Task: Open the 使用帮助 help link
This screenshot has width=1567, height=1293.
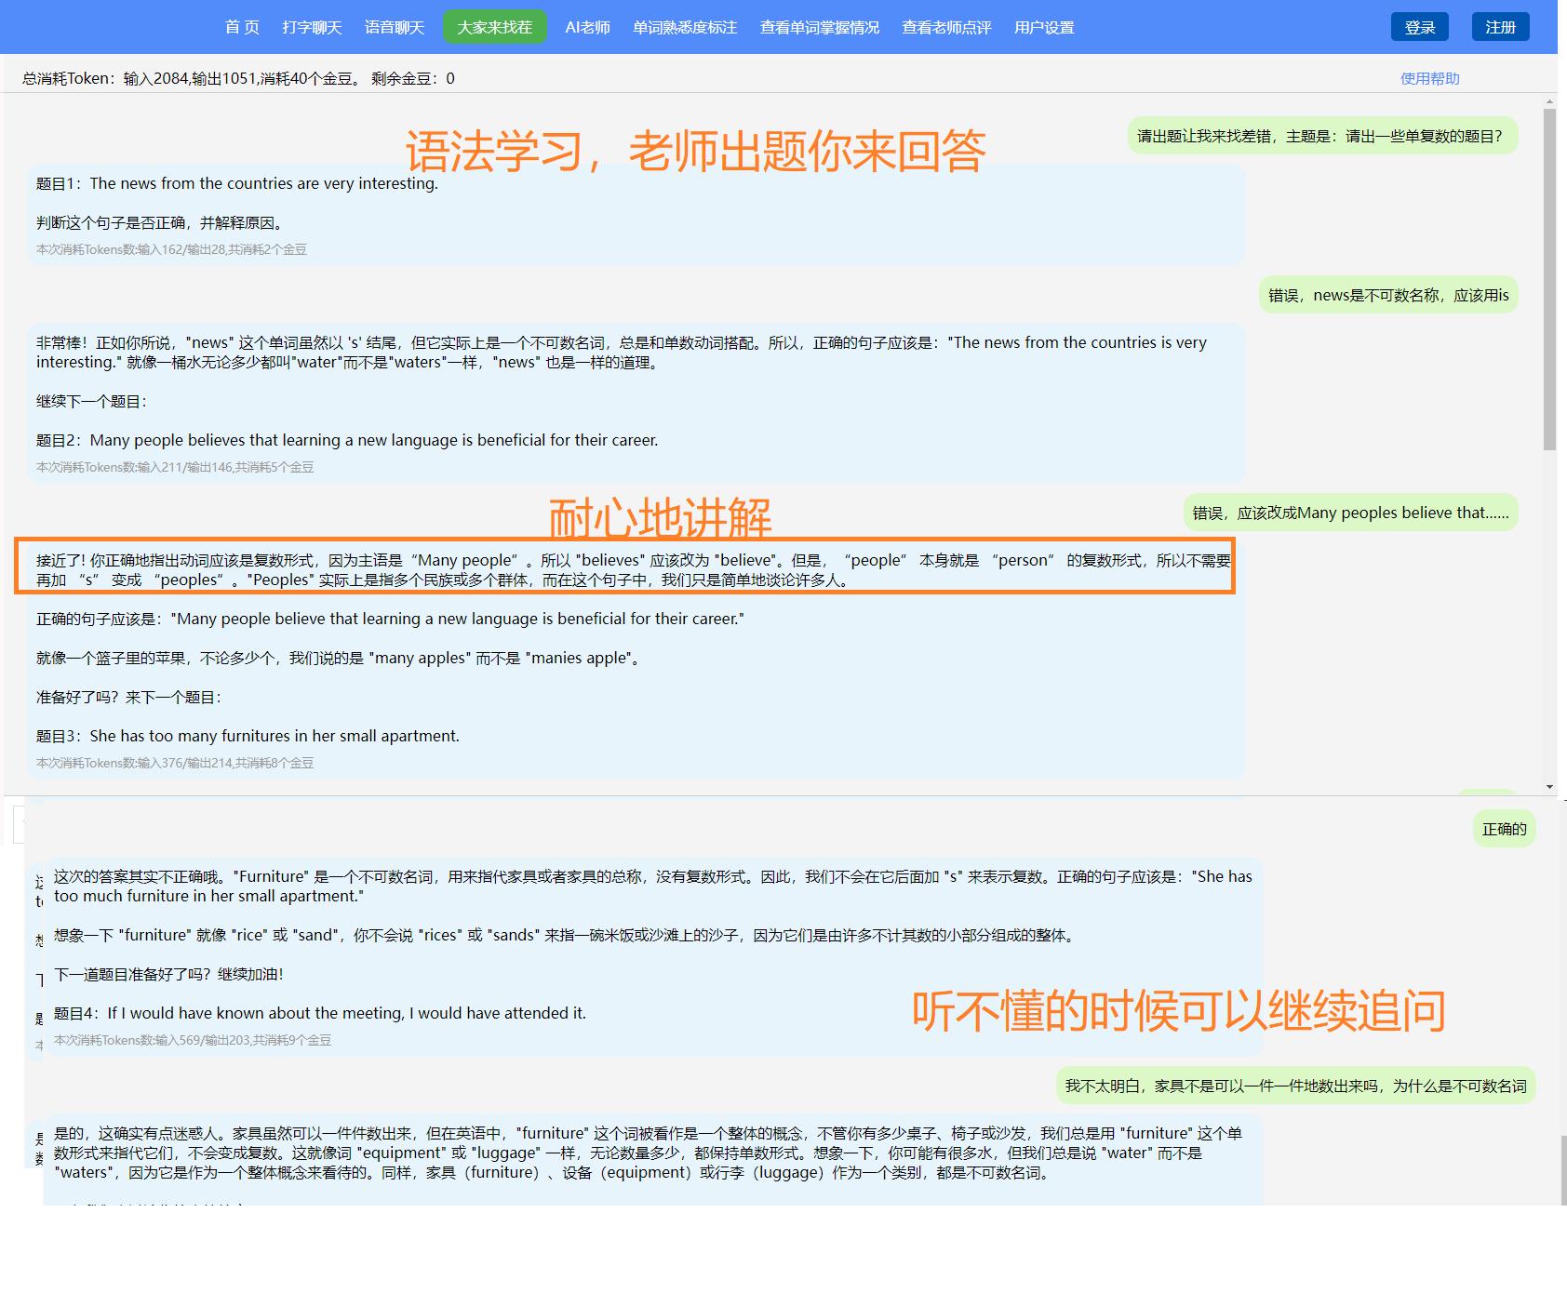Action: pyautogui.click(x=1428, y=79)
